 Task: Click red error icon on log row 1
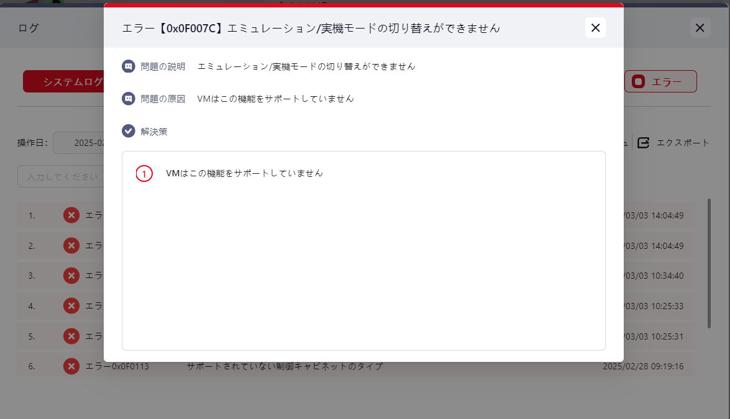click(71, 215)
